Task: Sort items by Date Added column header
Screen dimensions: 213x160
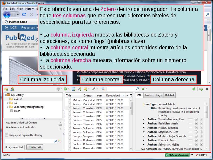Action: pos(115,95)
